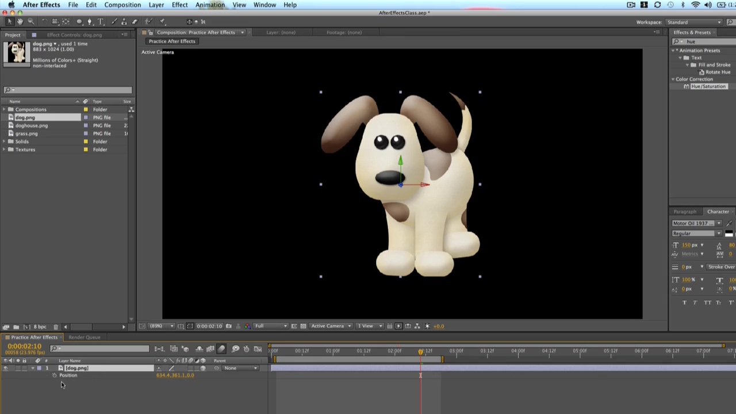This screenshot has height=414, width=736.
Task: Select the Clone Stamp tool
Action: click(x=124, y=22)
